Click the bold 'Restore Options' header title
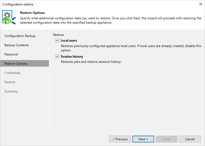Viewport: 205px width, 146px height. [x=32, y=13]
